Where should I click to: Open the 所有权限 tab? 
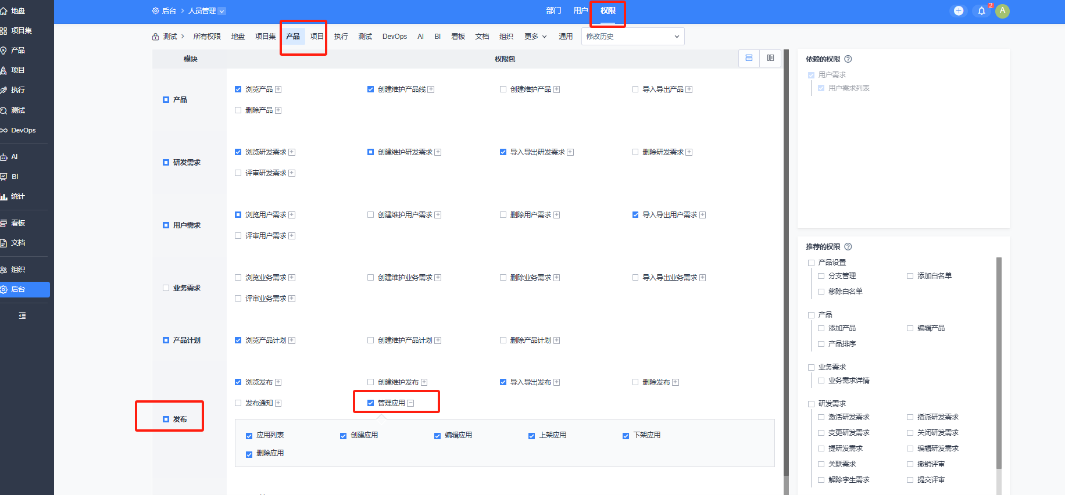(207, 36)
